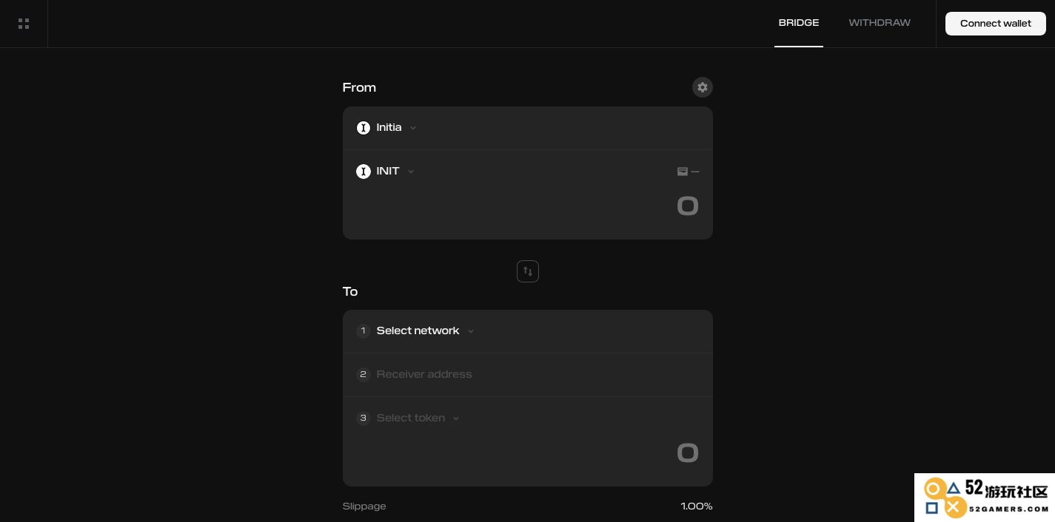Expand the INIT token dropdown
Image resolution: width=1055 pixels, height=522 pixels.
click(386, 172)
